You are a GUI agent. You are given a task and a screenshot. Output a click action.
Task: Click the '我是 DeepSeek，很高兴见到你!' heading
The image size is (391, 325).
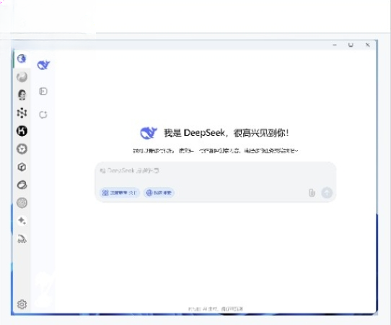pyautogui.click(x=227, y=133)
